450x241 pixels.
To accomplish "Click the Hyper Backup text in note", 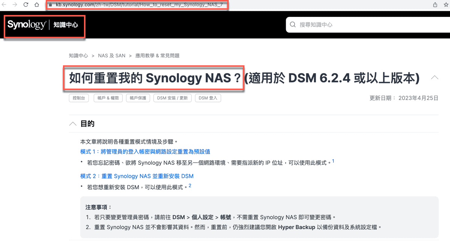I will point(297,227).
